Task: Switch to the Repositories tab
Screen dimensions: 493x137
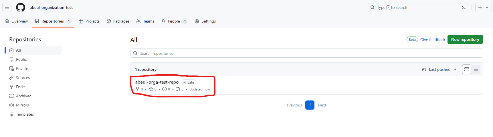Action: click(x=53, y=21)
